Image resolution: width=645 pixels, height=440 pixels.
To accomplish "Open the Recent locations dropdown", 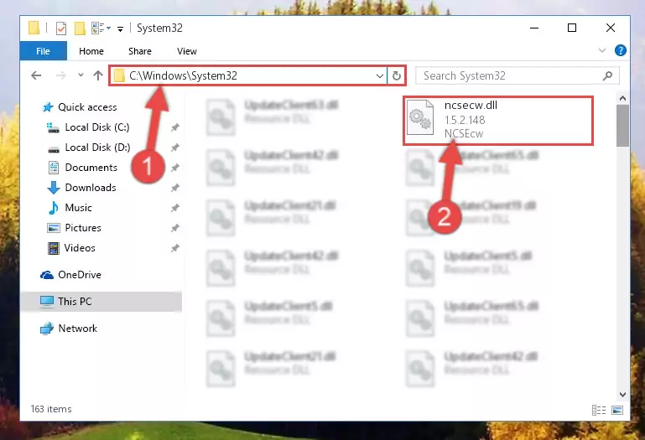I will click(x=81, y=75).
